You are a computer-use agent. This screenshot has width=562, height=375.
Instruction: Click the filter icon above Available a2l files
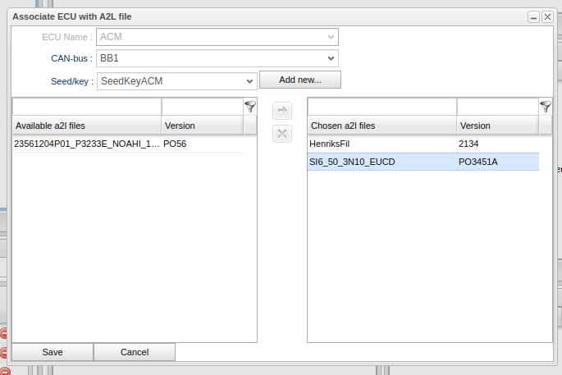[250, 107]
